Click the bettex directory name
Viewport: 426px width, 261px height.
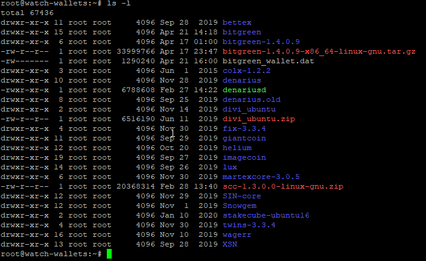tap(237, 22)
